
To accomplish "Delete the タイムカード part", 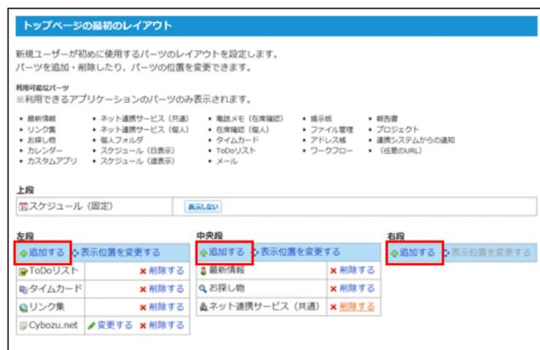I will pos(167,289).
